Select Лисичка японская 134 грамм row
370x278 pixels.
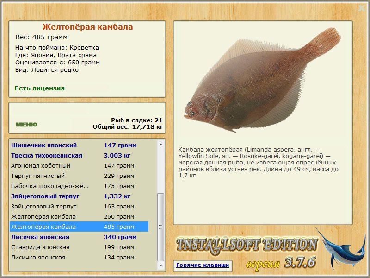(x=79, y=258)
